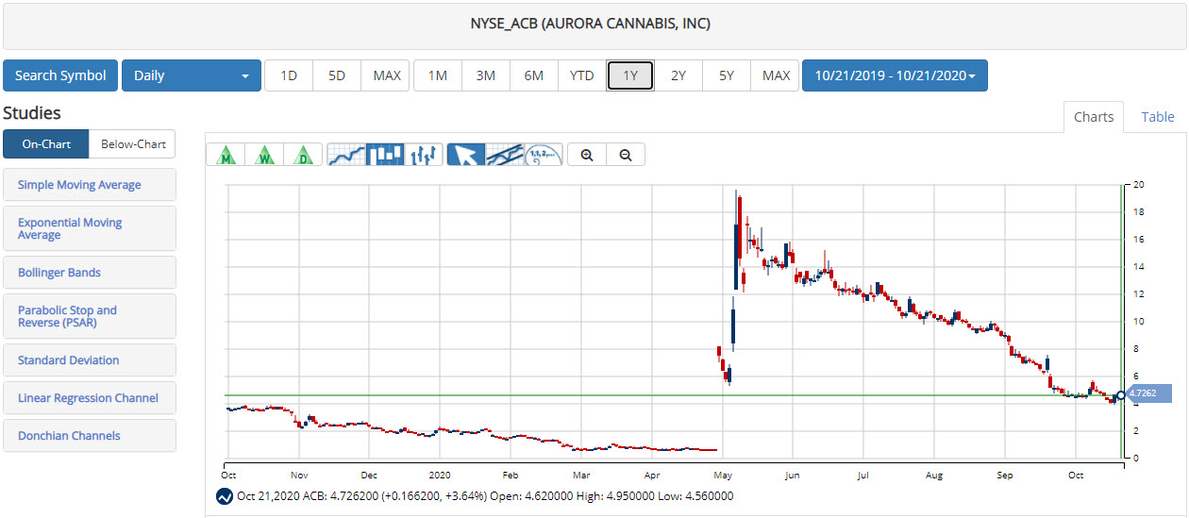Select the daily (D) interval icon
Viewport: 1189px width, 518px height.
pos(304,155)
